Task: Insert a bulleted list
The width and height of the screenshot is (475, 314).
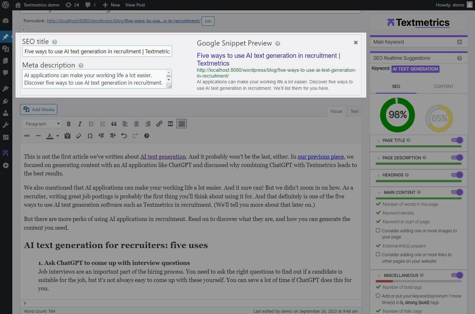Action: point(91,124)
